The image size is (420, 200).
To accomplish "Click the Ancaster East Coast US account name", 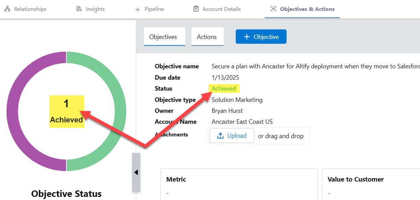I will pyautogui.click(x=242, y=122).
